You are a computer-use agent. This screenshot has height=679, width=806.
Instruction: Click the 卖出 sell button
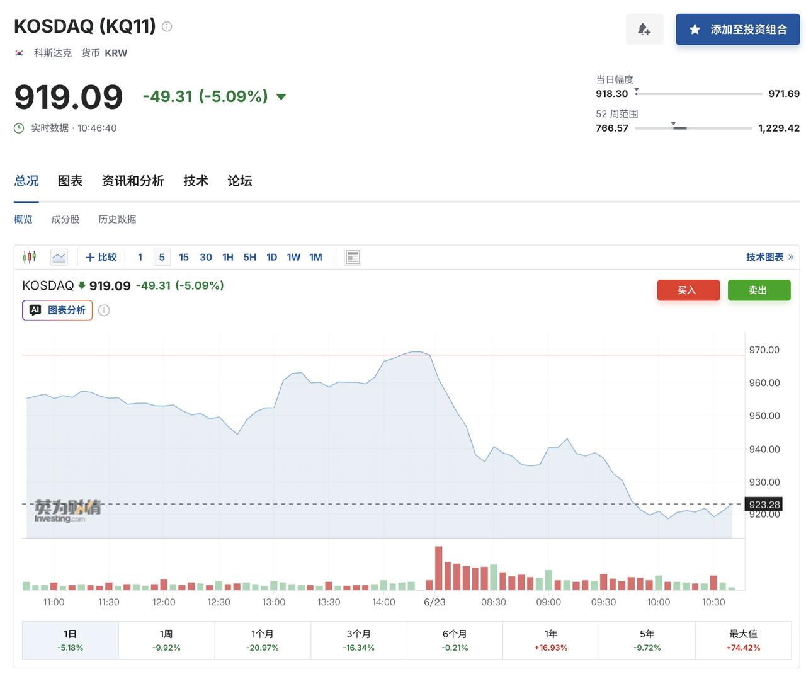point(758,290)
